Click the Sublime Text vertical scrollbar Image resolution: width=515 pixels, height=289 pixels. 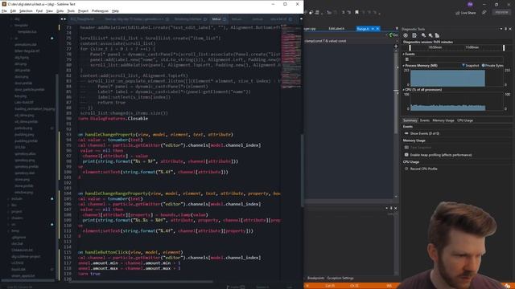coord(302,170)
